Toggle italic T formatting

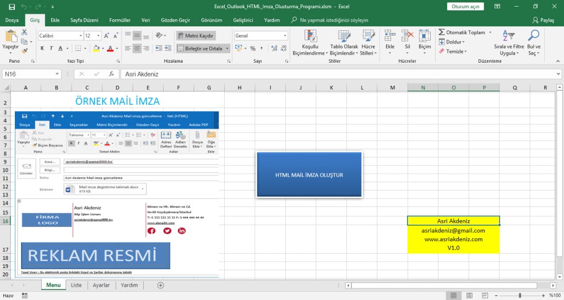tap(51, 48)
